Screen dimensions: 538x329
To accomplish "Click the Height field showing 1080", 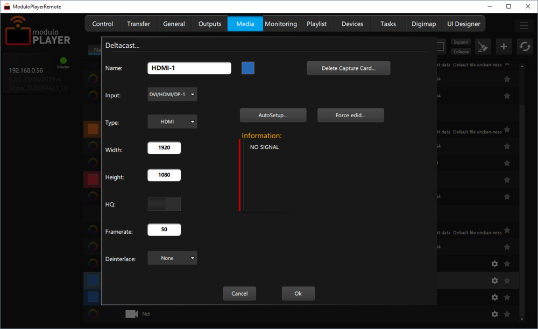I will (x=164, y=175).
